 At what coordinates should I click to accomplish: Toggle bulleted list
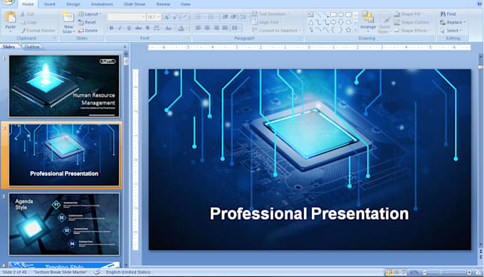(x=199, y=17)
